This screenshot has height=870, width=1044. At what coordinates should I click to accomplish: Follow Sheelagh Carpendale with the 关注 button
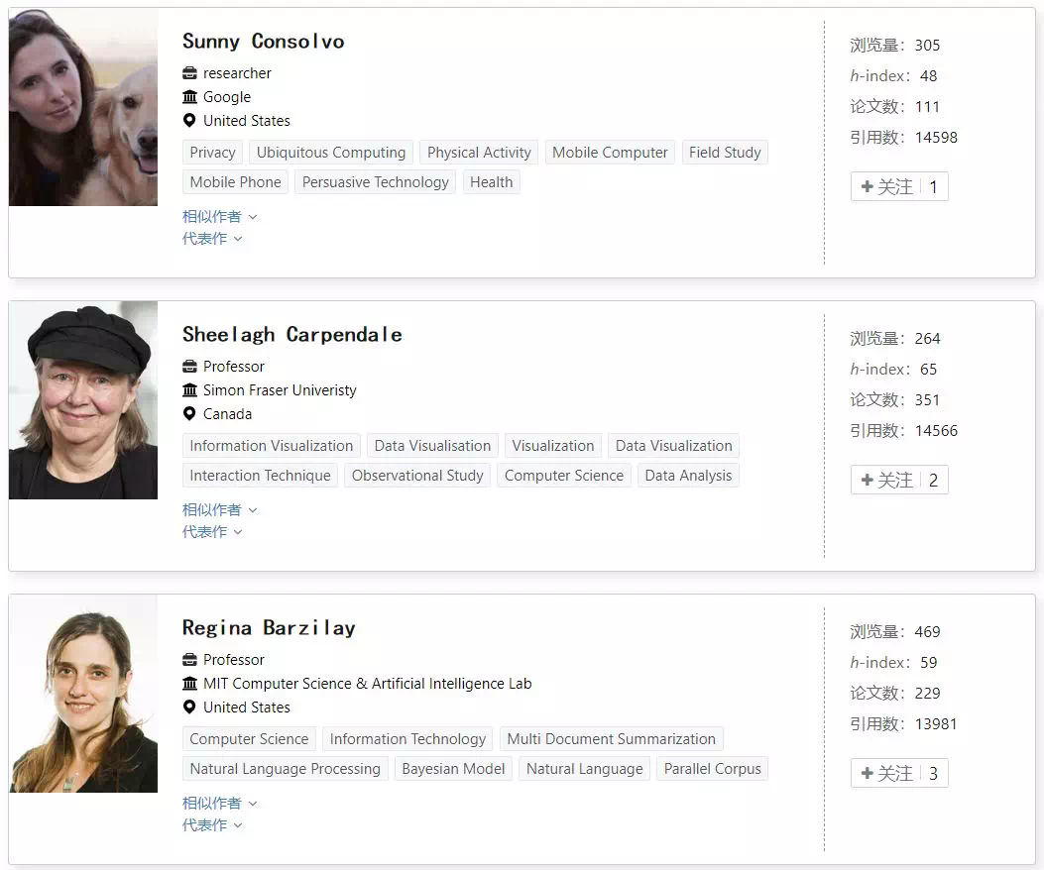coord(899,480)
